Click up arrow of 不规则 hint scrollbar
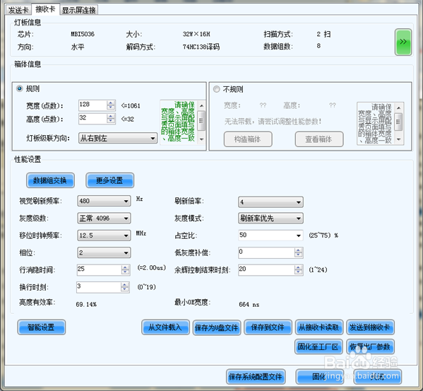The image size is (423, 391). pyautogui.click(x=399, y=107)
